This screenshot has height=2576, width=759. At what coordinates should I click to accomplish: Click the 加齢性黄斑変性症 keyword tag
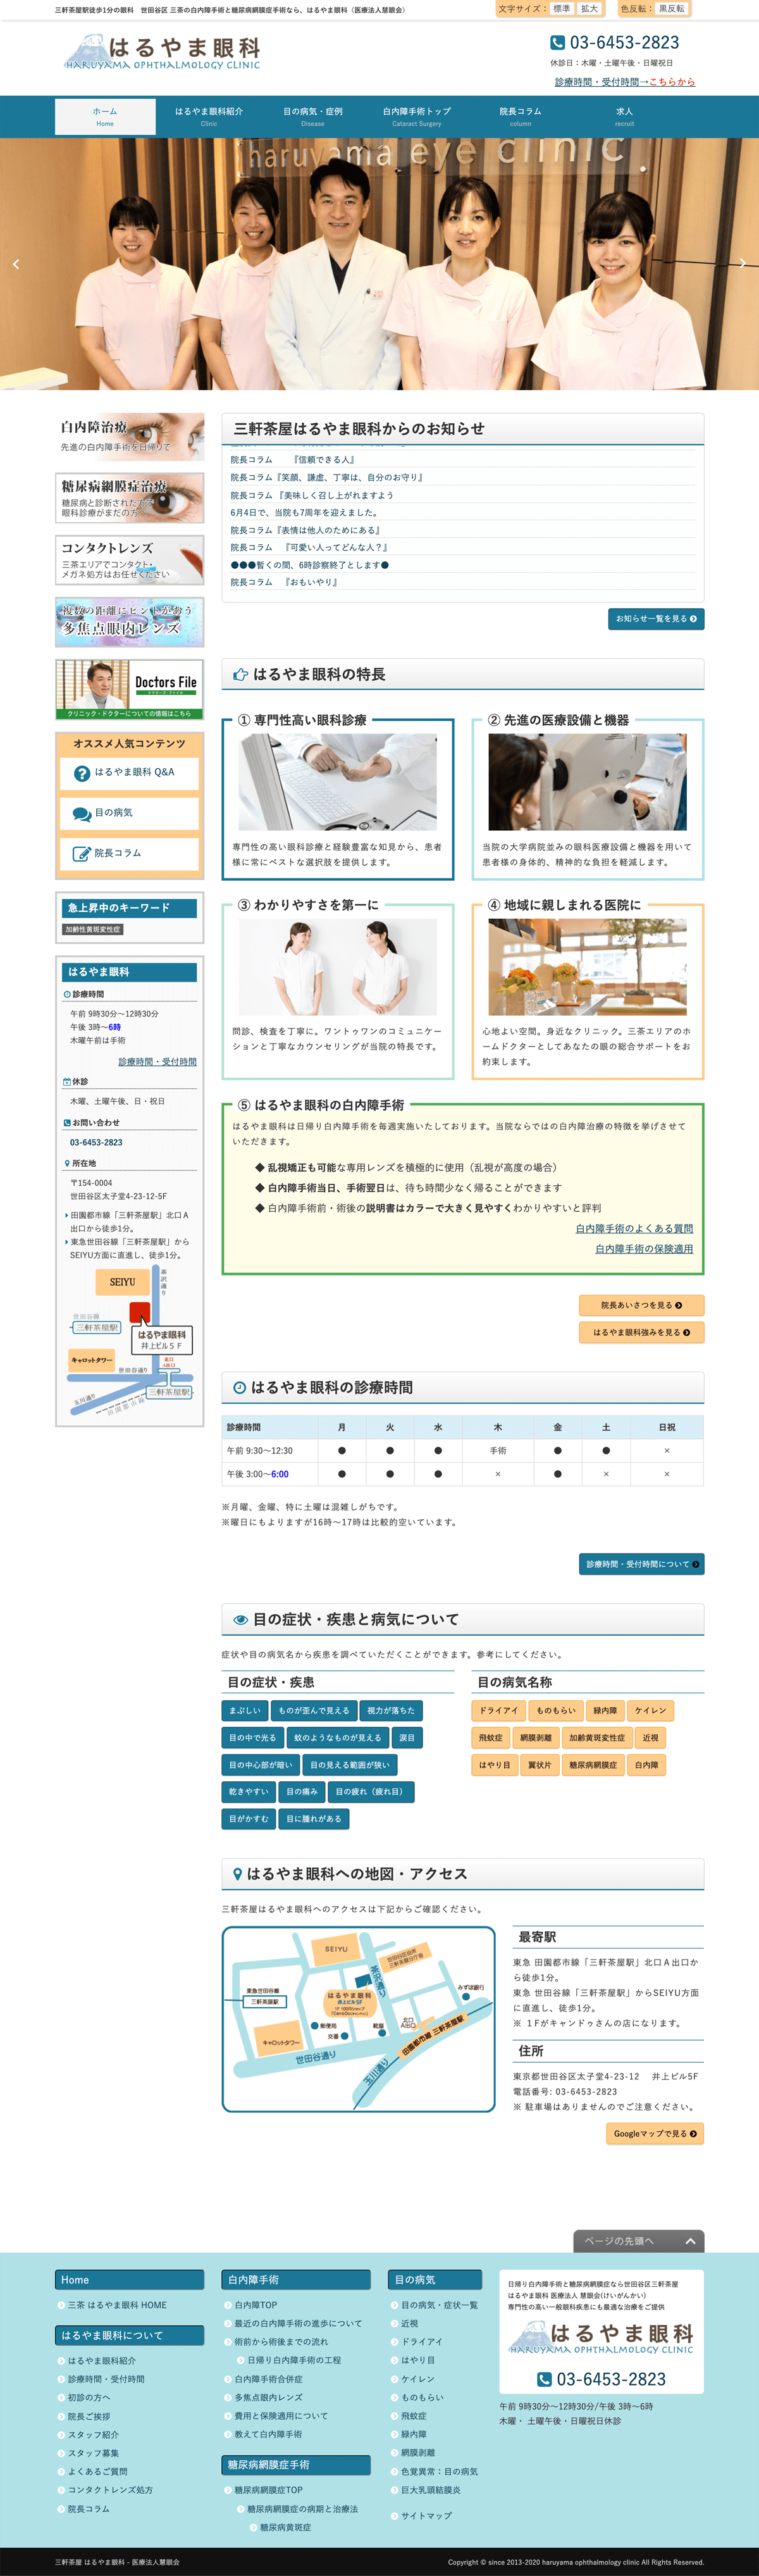(x=93, y=929)
